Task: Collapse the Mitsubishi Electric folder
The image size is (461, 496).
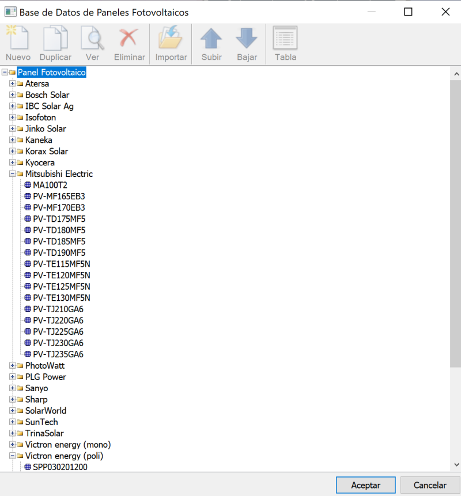Action: 12,173
